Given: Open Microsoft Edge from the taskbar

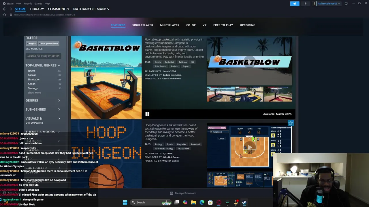Looking at the screenshot, I should pos(202,202).
